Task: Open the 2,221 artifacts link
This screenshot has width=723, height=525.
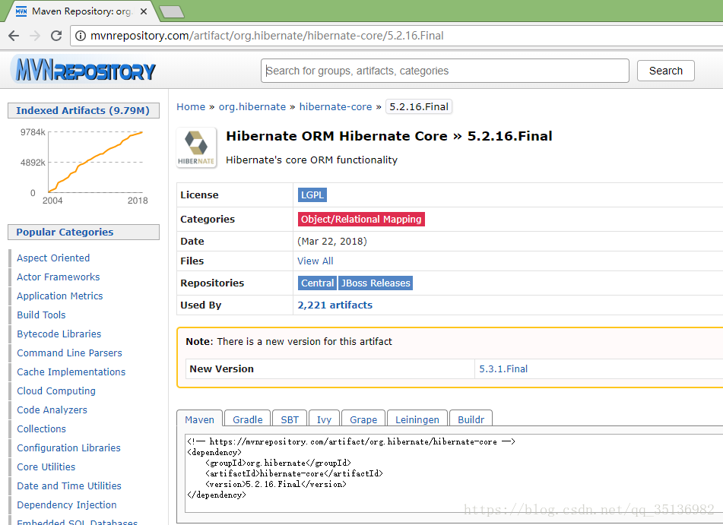Action: pyautogui.click(x=335, y=305)
